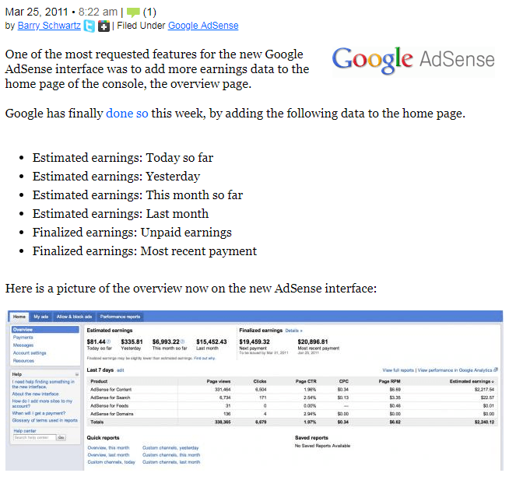Click 'About the new interface' help link

pos(35,394)
